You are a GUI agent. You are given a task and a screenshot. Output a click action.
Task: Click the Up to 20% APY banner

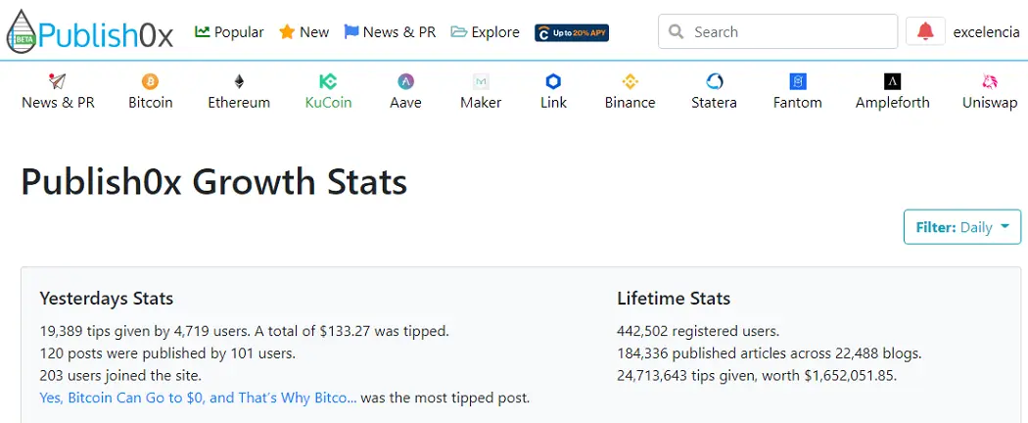tap(572, 32)
